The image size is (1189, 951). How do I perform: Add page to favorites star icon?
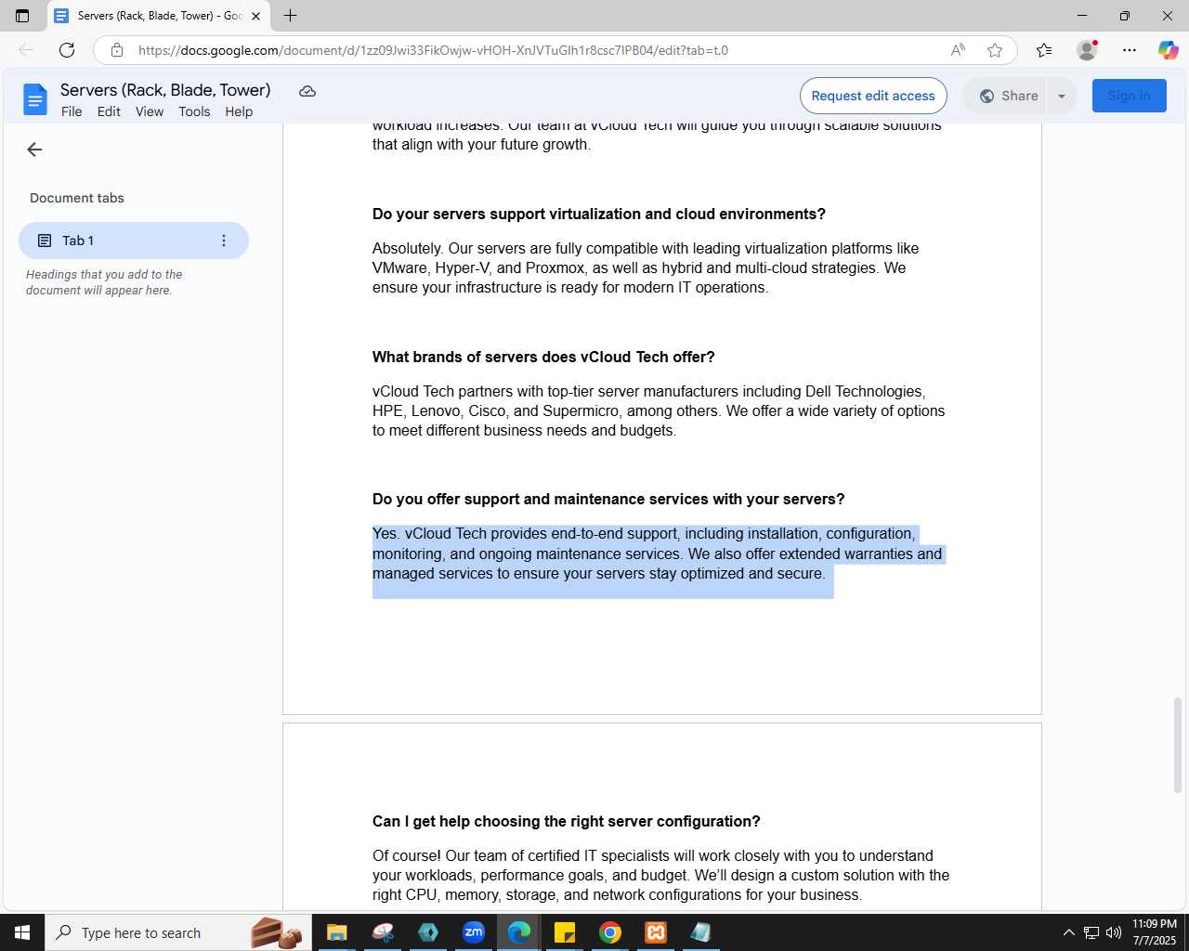995,50
